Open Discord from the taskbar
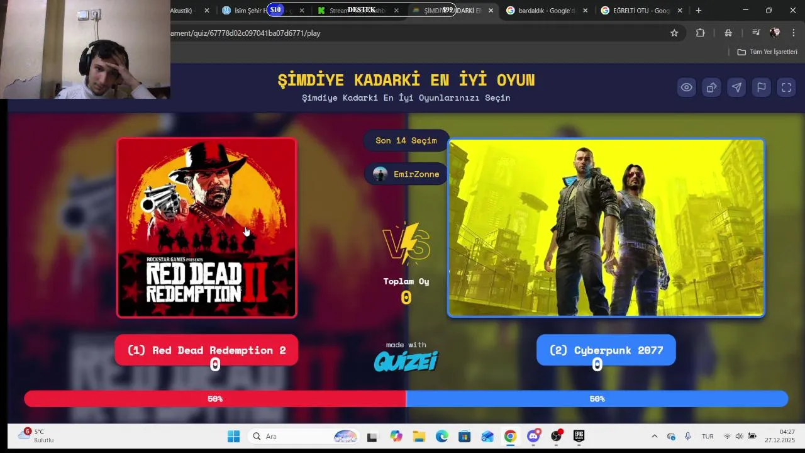805x453 pixels. [x=533, y=436]
